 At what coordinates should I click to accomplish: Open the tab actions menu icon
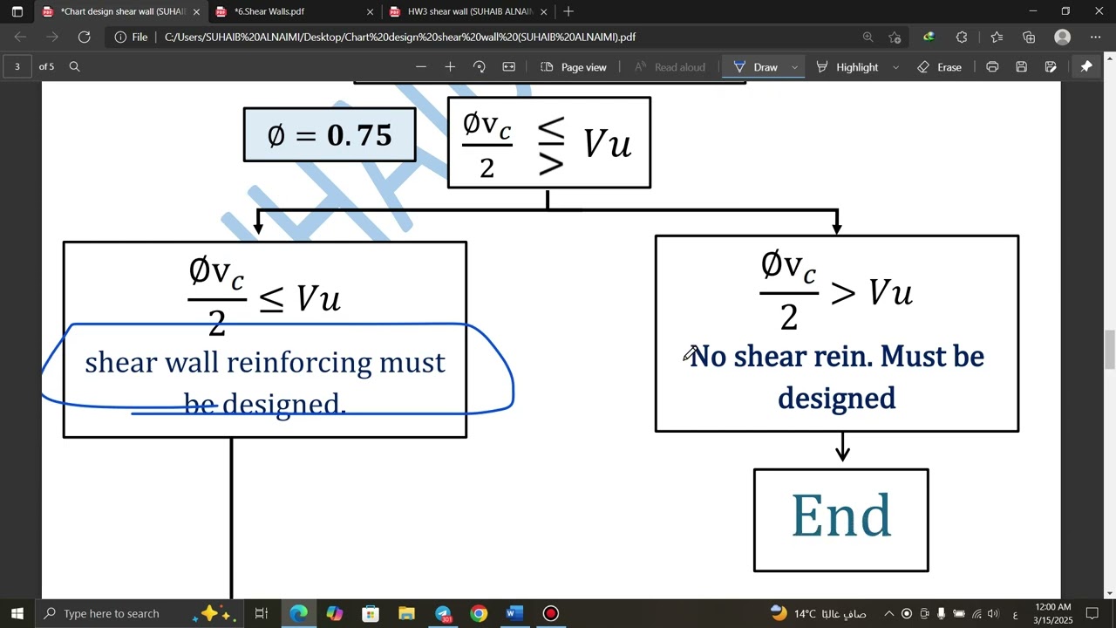coord(17,11)
